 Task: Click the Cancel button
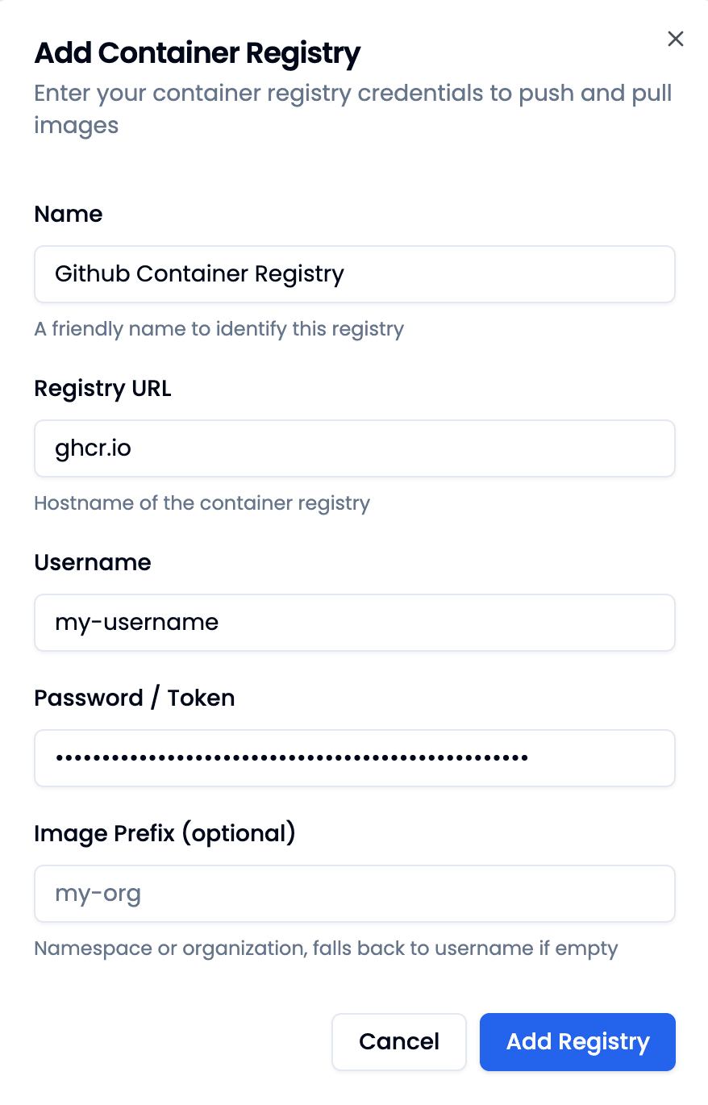[398, 1041]
